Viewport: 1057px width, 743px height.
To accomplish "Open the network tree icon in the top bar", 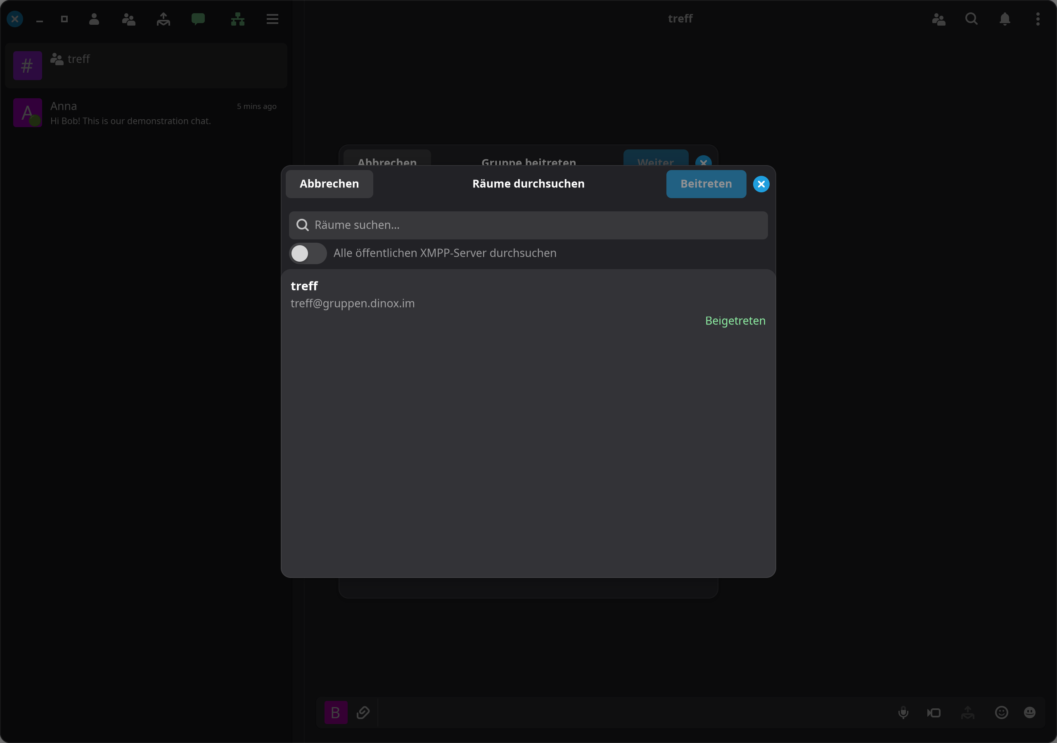I will pos(237,19).
